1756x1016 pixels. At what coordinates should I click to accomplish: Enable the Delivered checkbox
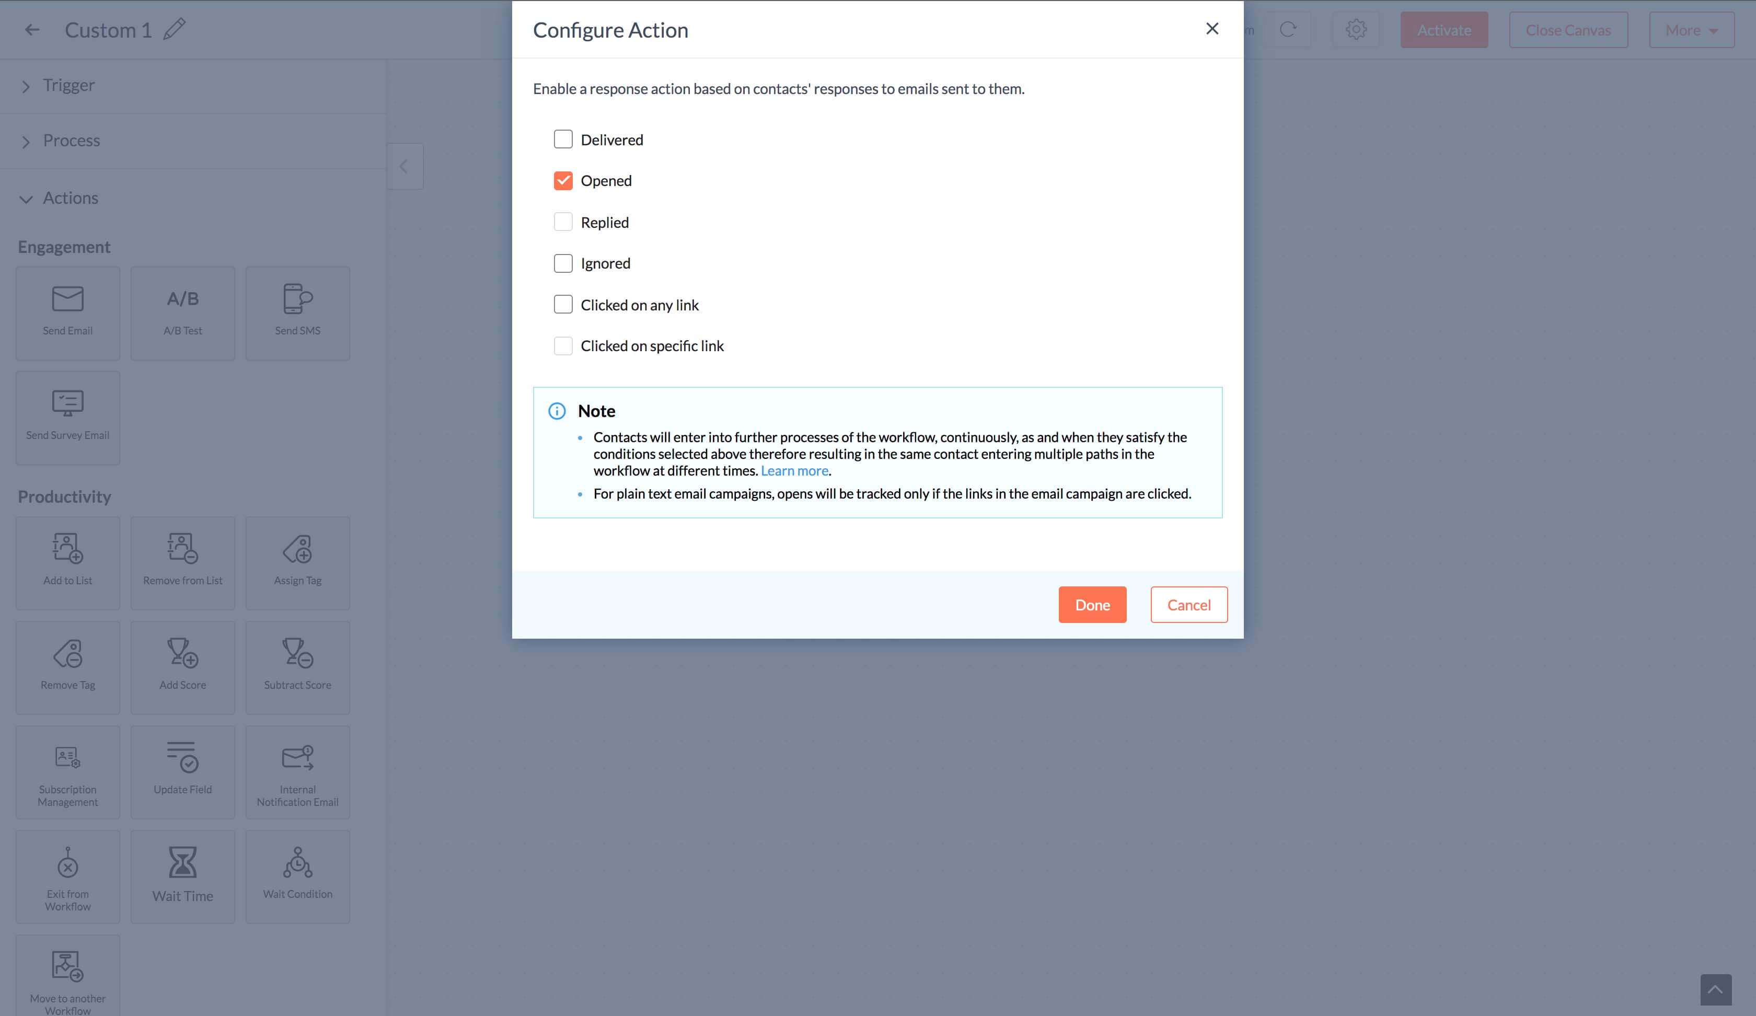click(x=563, y=139)
